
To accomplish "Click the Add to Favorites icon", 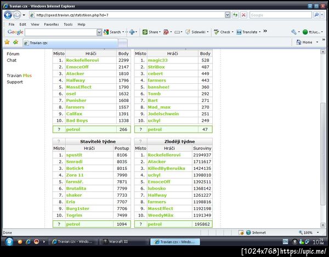I will (x=15, y=42).
